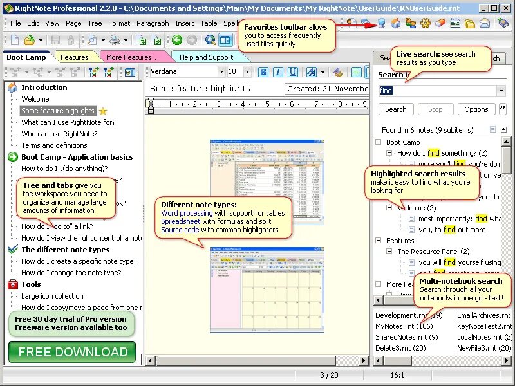Collapse How do I find something results
The image size is (515, 386).
[389, 153]
